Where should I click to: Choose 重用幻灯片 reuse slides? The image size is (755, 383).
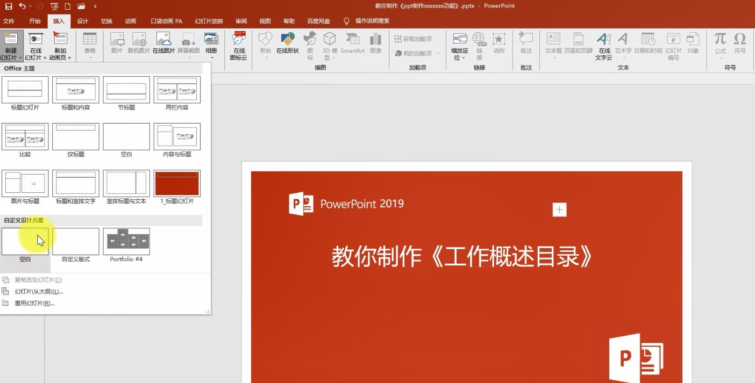[34, 303]
